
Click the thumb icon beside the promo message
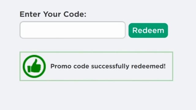pyautogui.click(x=34, y=66)
